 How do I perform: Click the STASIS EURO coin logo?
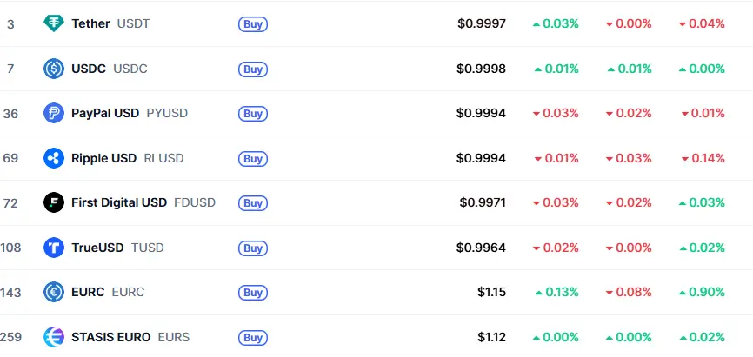(x=54, y=337)
